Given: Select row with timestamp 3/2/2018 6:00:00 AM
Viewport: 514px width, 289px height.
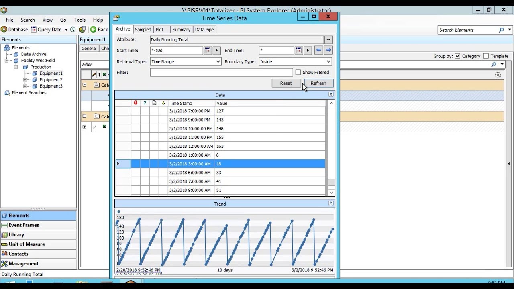Looking at the screenshot, I should [x=220, y=173].
